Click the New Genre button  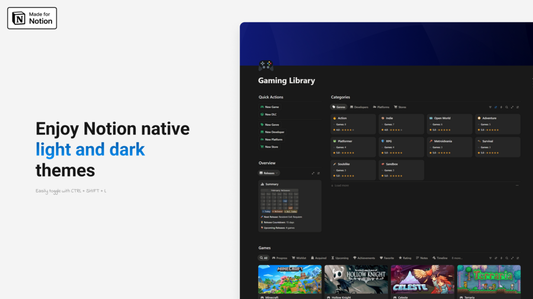point(269,125)
